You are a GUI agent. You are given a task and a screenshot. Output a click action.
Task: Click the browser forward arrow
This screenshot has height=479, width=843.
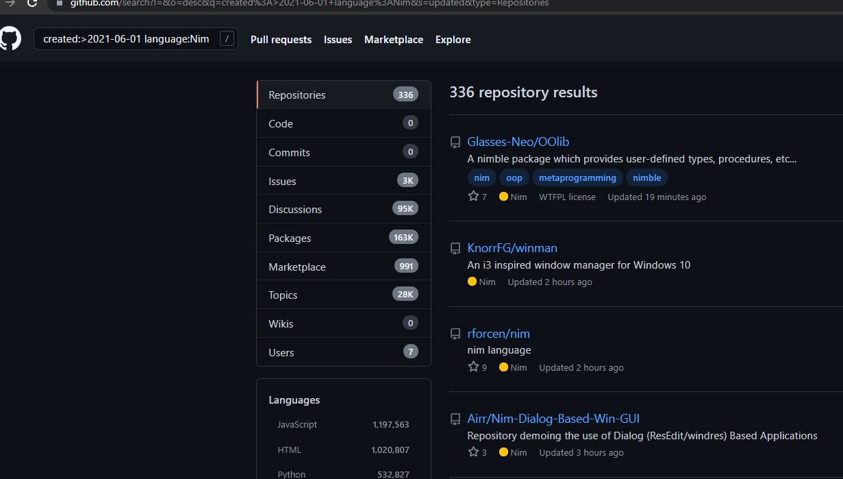click(x=10, y=3)
